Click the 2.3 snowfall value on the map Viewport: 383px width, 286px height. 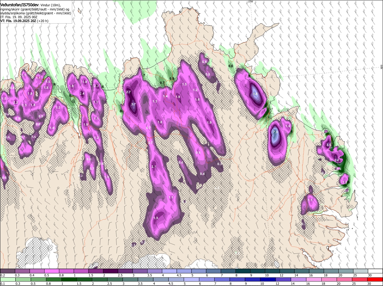[x=96, y=86]
